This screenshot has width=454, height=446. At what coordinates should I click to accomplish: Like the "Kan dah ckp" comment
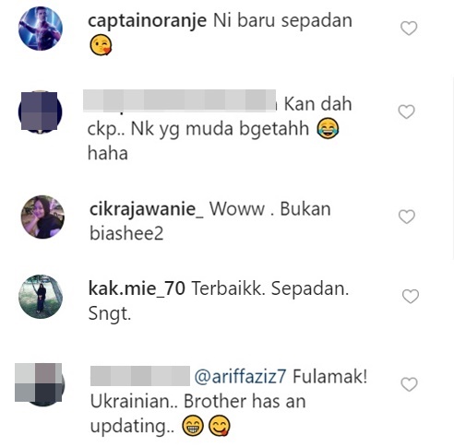pos(407,111)
